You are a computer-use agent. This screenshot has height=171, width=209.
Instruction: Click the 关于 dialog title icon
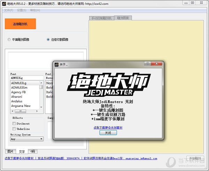56,64
